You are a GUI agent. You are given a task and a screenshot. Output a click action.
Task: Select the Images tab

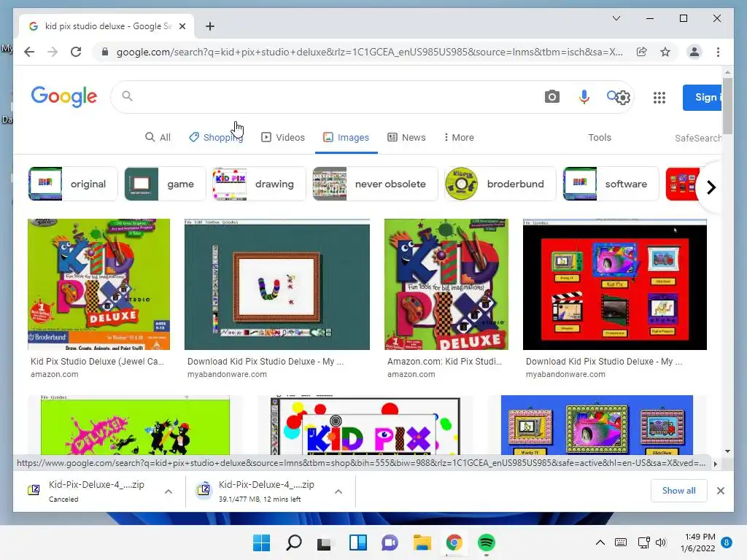click(x=346, y=137)
